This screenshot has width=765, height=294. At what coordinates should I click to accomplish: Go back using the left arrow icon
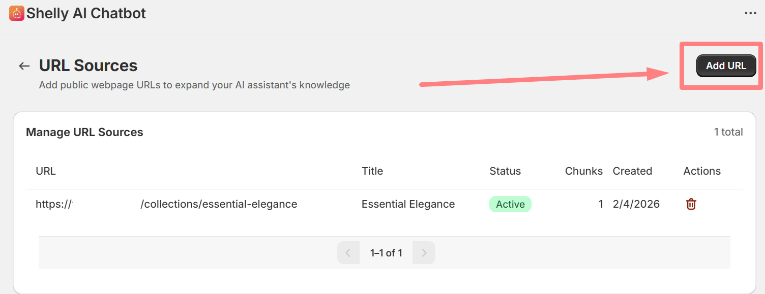tap(24, 66)
